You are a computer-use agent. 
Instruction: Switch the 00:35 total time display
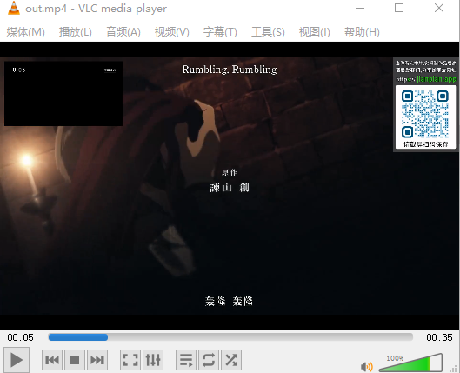pyautogui.click(x=439, y=337)
